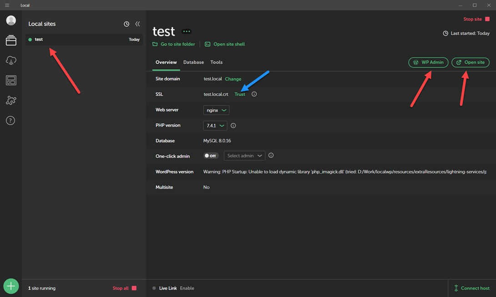The width and height of the screenshot is (496, 297).
Task: Open the Help question mark icon
Action: [10, 121]
